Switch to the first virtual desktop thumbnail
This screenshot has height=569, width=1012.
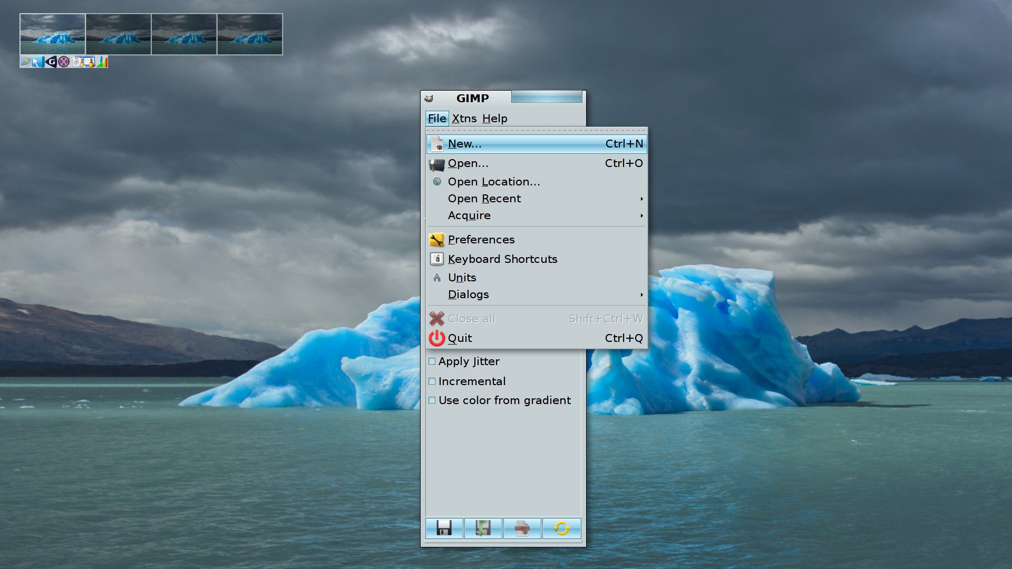tap(52, 34)
